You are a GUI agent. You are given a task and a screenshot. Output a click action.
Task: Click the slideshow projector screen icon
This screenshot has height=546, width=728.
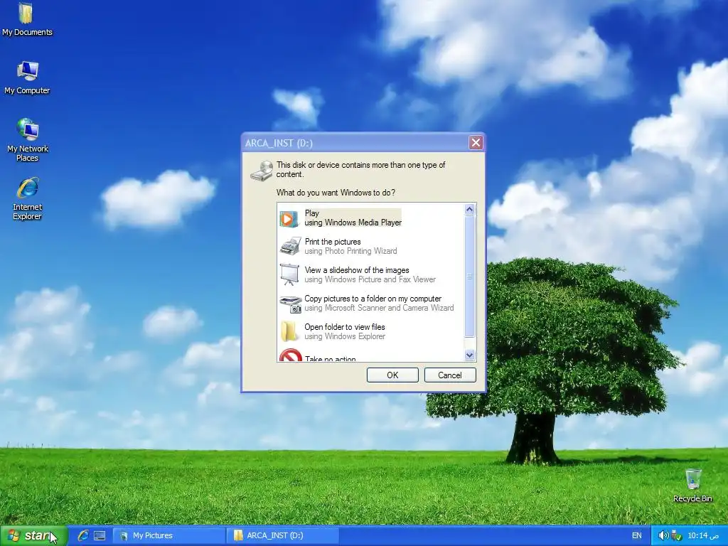coord(289,274)
